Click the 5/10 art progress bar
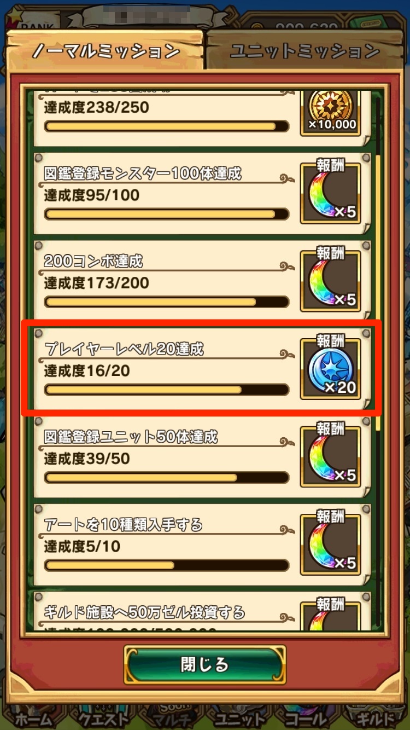410x730 pixels. point(166,565)
